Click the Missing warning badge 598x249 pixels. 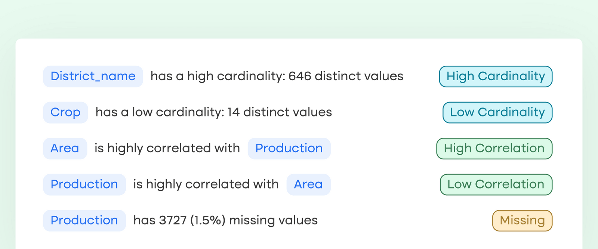click(522, 220)
